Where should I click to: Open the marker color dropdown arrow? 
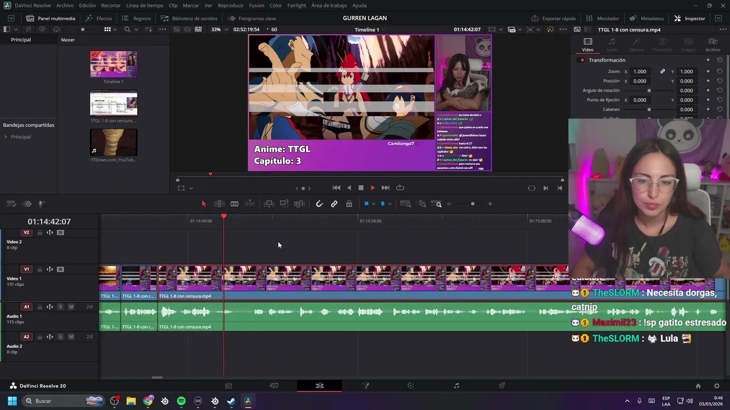[x=390, y=204]
